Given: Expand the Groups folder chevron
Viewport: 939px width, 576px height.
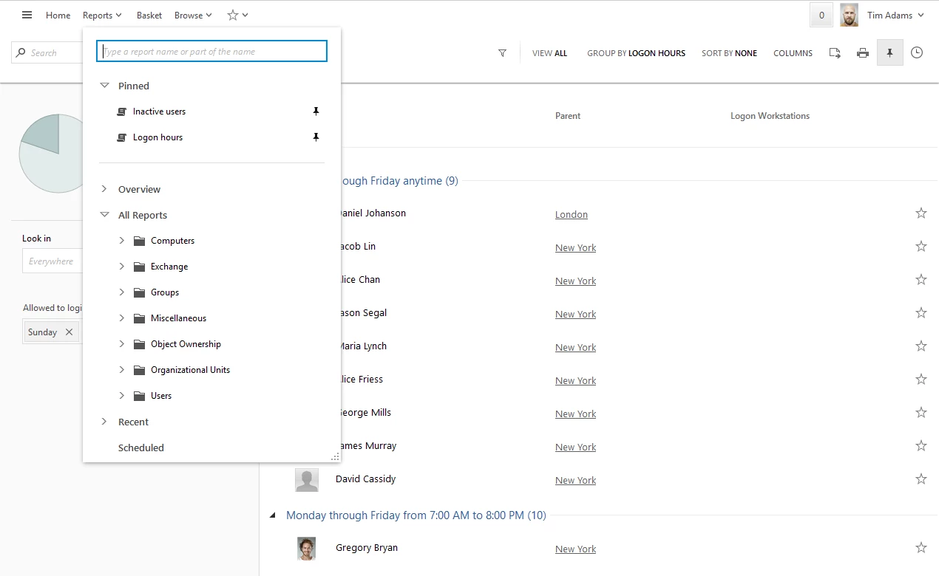Looking at the screenshot, I should (122, 292).
